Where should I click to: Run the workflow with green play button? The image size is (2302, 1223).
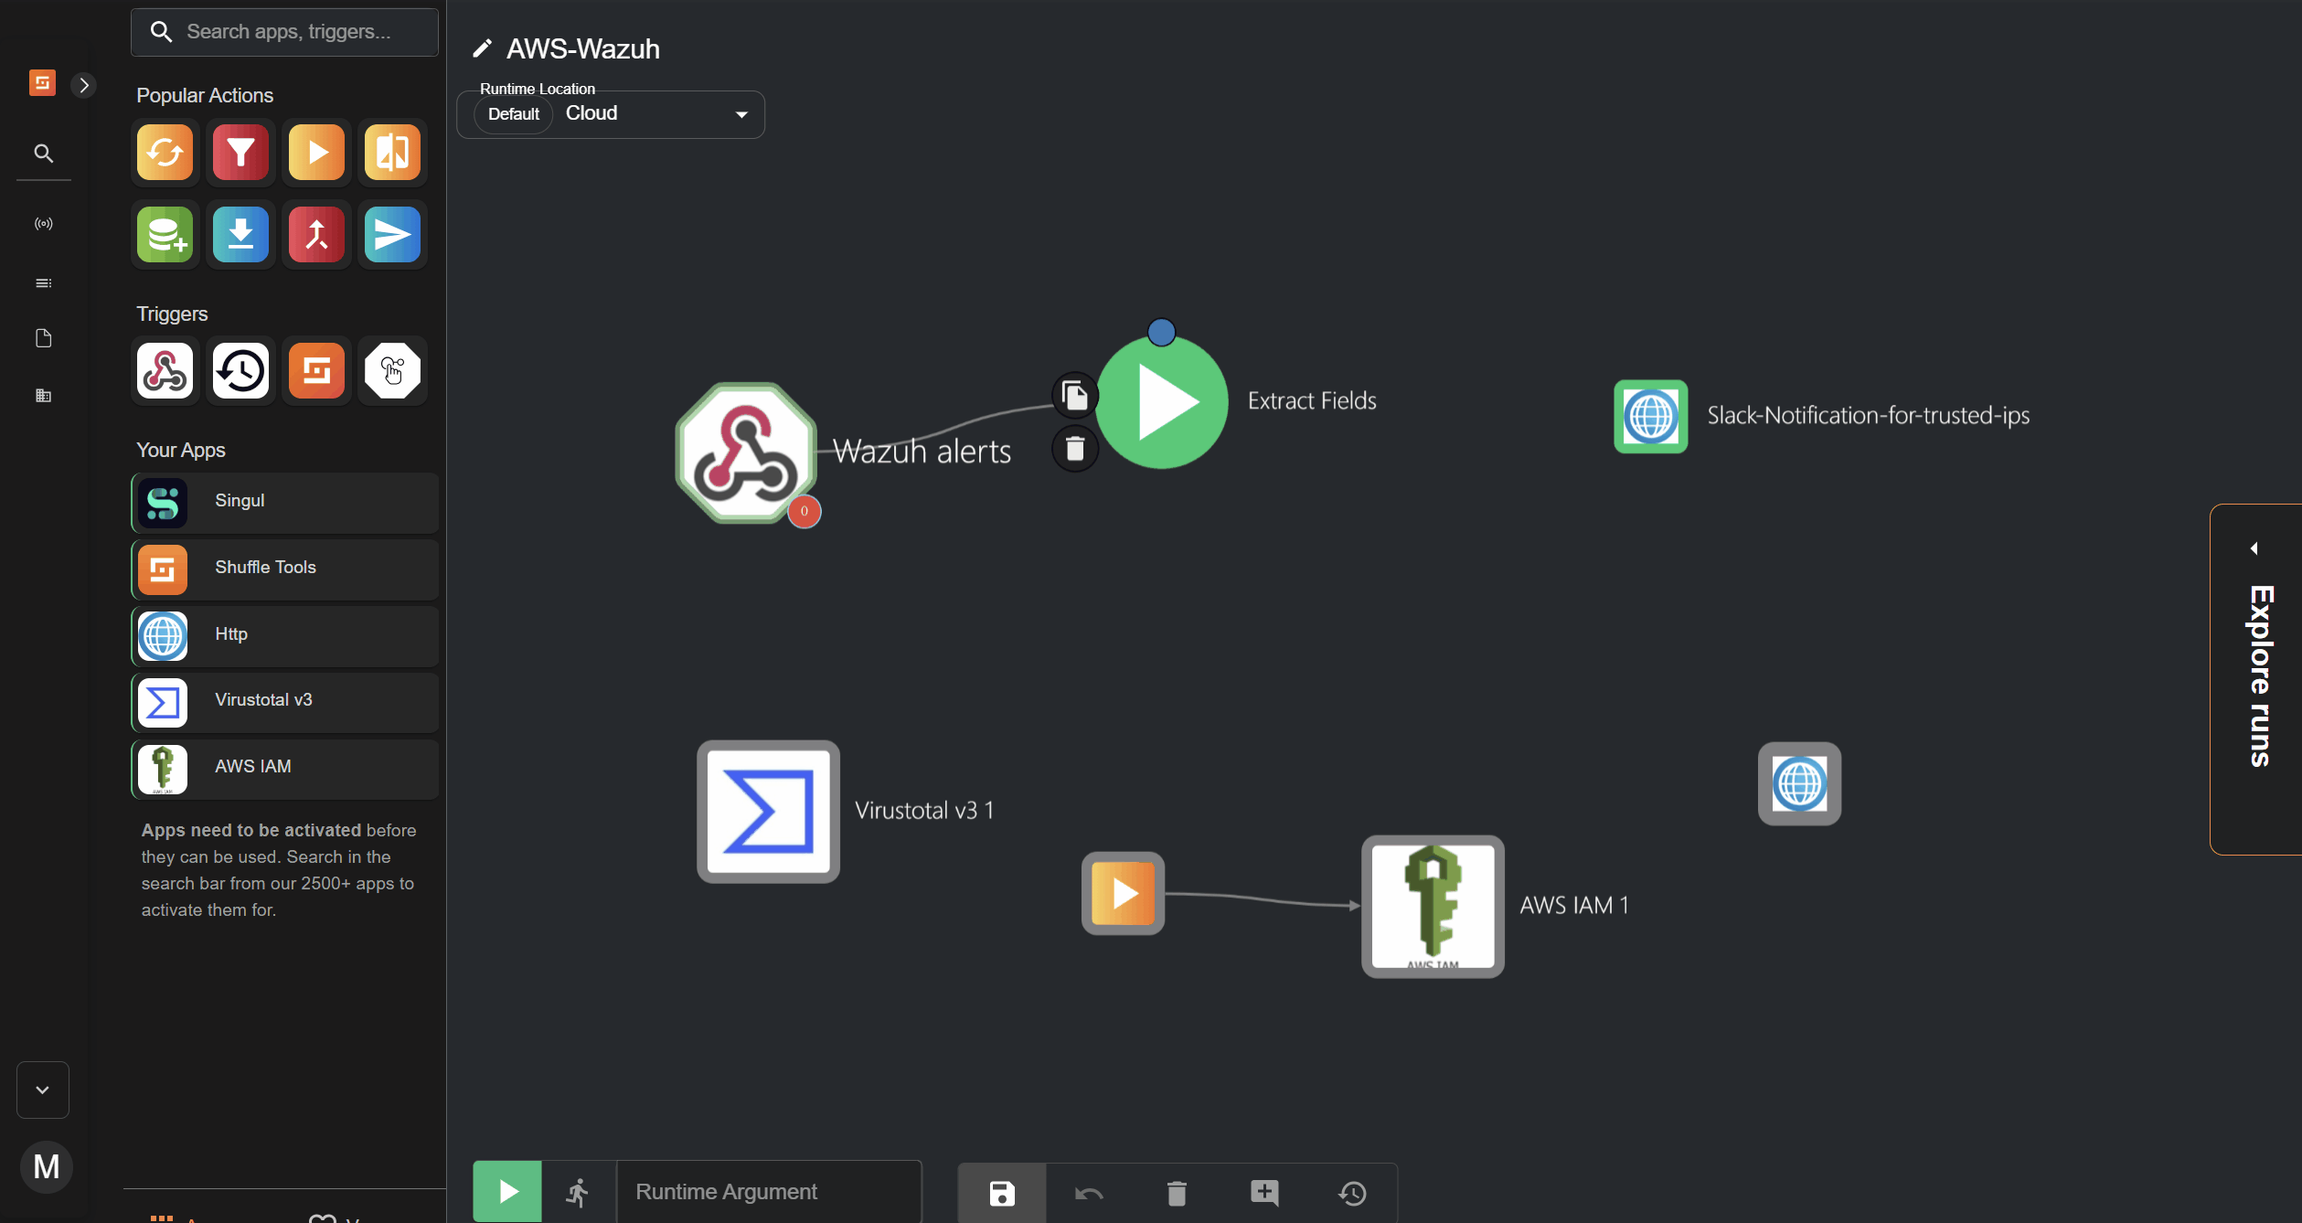(x=507, y=1191)
